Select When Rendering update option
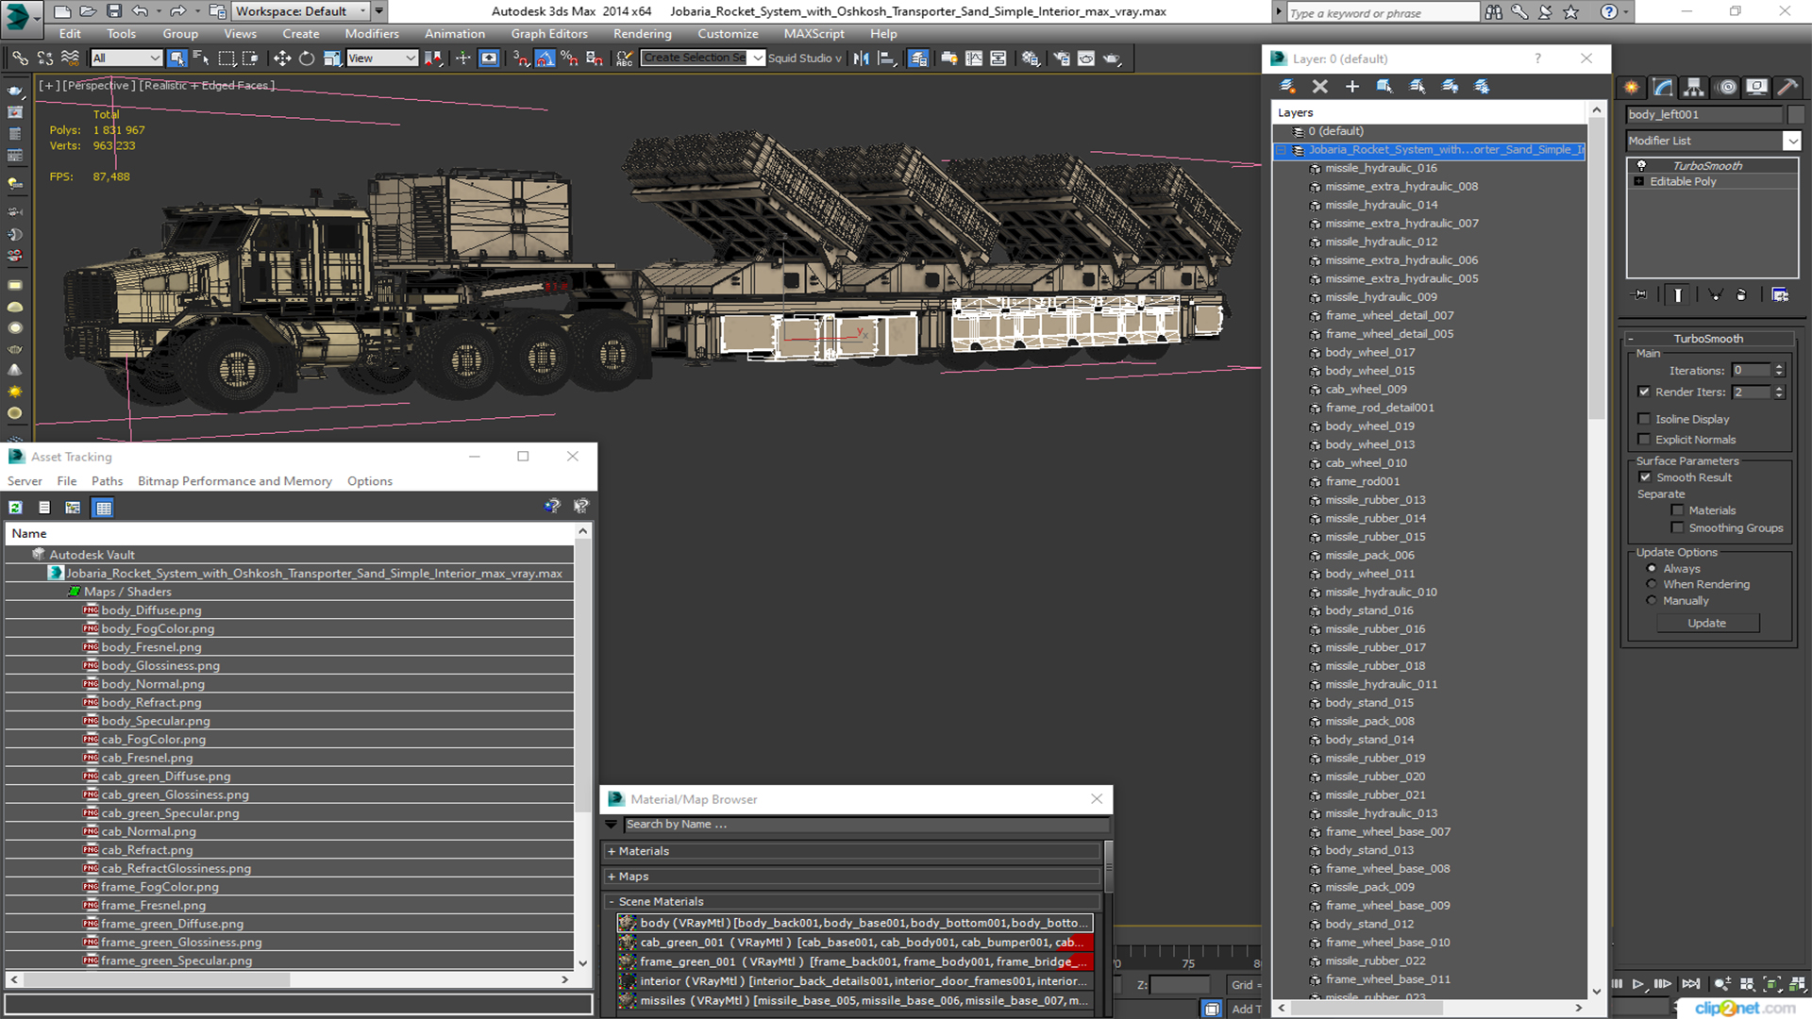Image resolution: width=1812 pixels, height=1019 pixels. (x=1652, y=584)
